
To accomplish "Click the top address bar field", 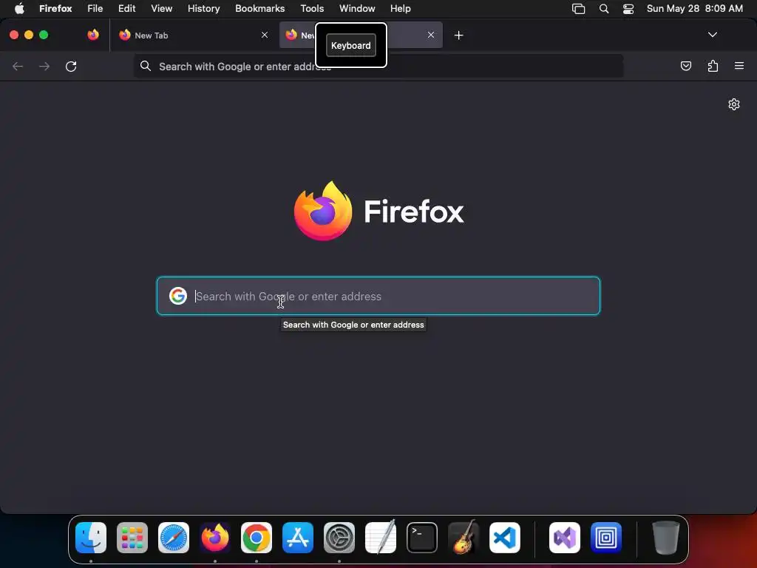I will click(x=378, y=66).
